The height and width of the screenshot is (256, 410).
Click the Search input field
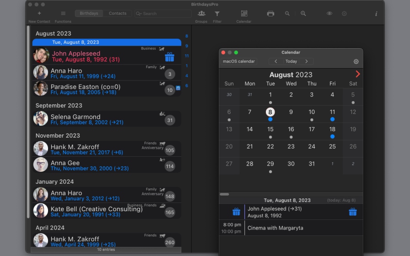[x=163, y=14]
